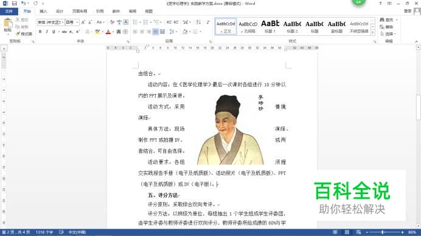Open the proofing status icon in status bar
The height and width of the screenshot is (236, 421).
click(61, 232)
